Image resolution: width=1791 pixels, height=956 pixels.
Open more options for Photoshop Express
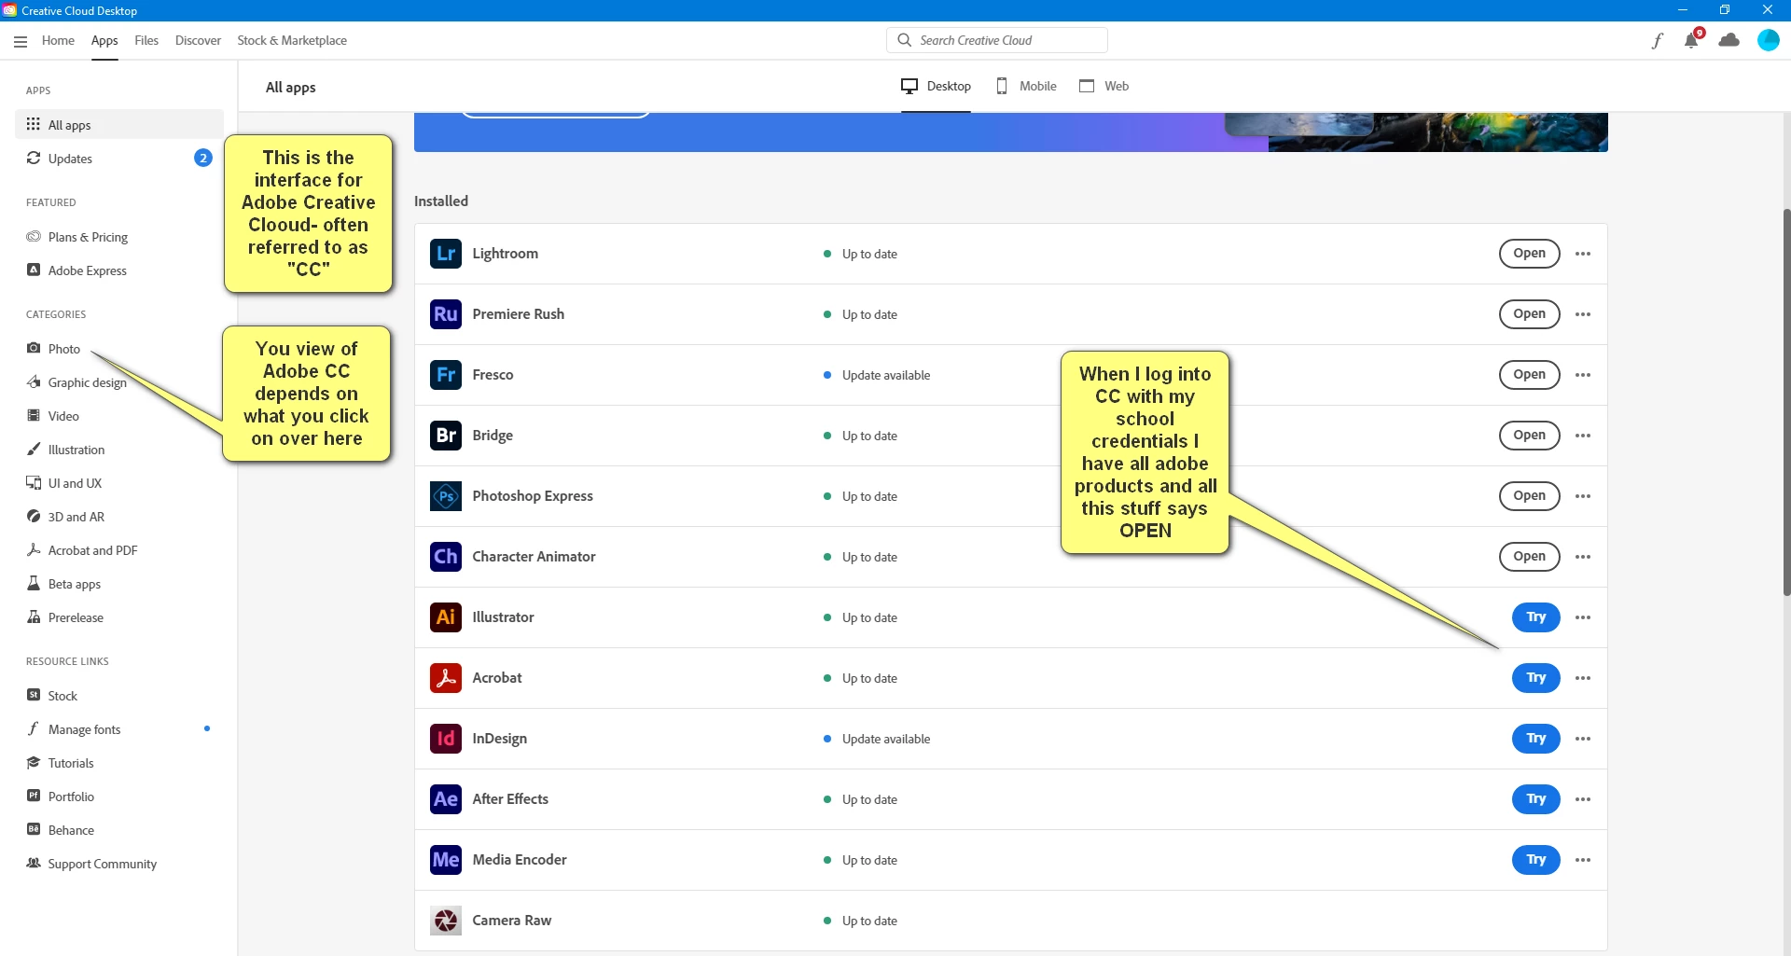click(1583, 496)
